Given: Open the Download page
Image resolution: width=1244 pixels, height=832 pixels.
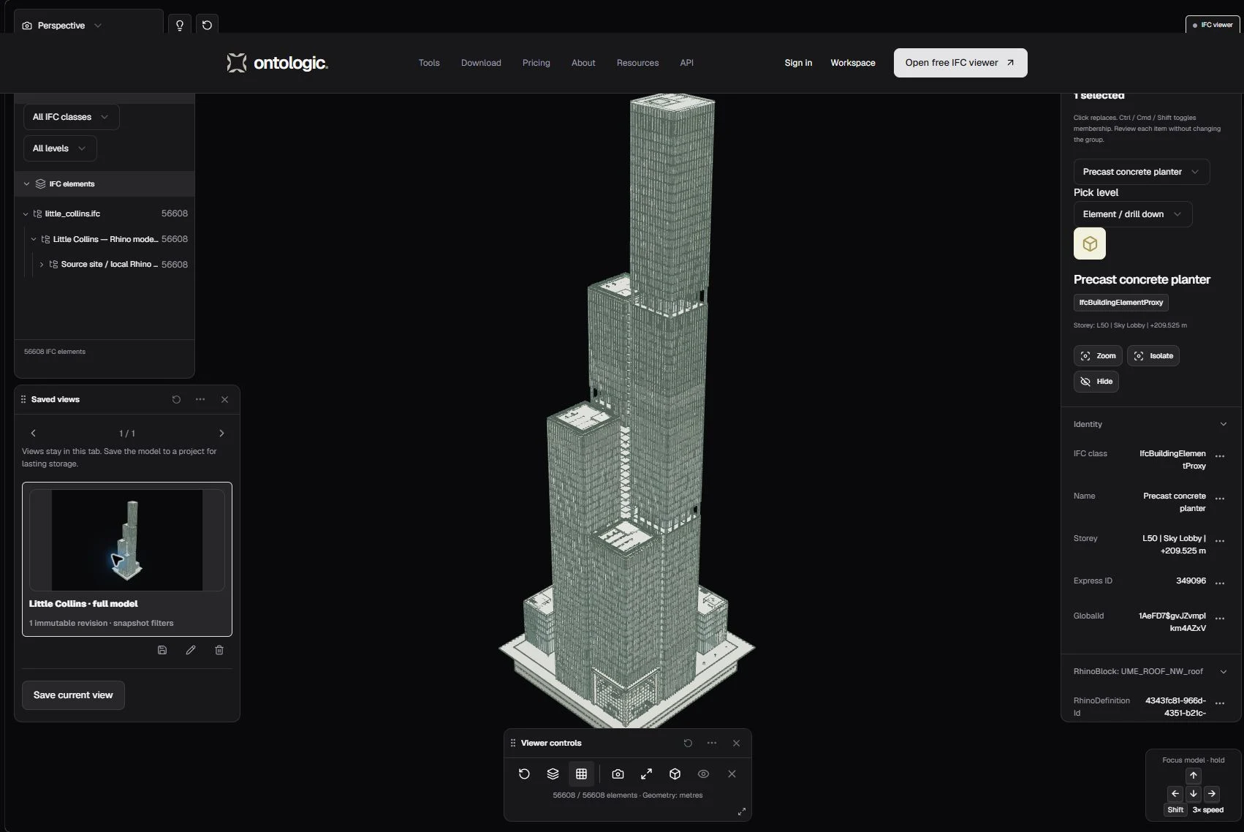Looking at the screenshot, I should pyautogui.click(x=481, y=63).
